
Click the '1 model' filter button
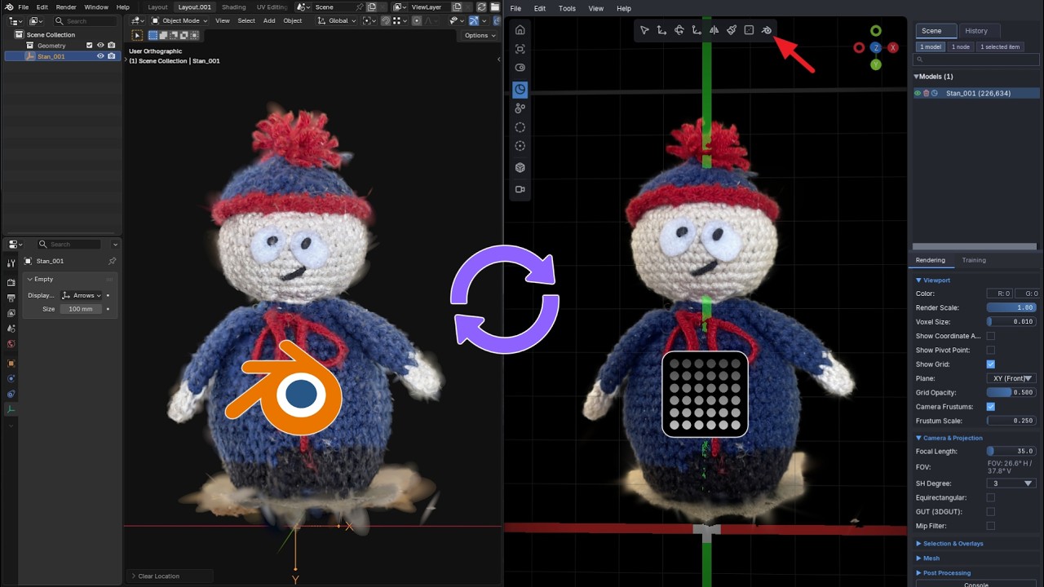[x=931, y=46]
